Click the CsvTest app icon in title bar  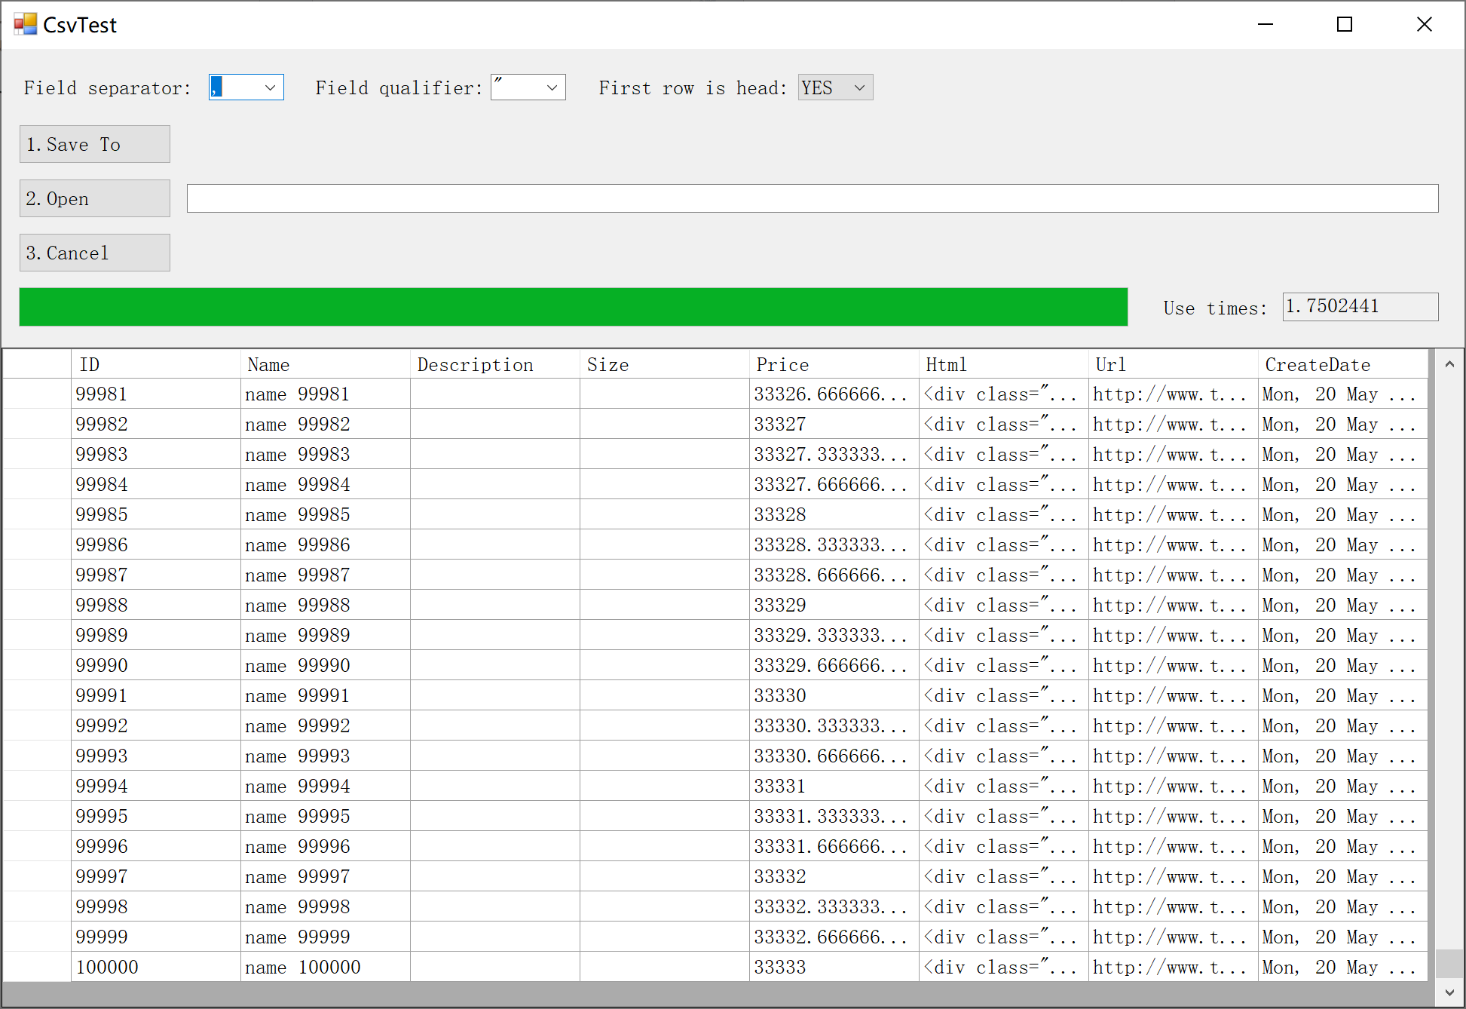(25, 24)
